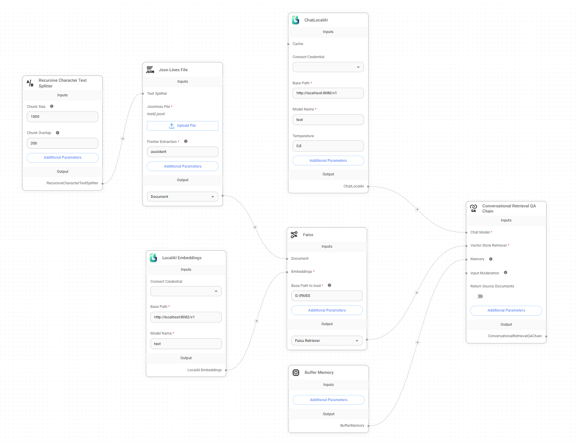Click the upload arrow icon in Upload File
This screenshot has height=444, width=577.
point(172,126)
